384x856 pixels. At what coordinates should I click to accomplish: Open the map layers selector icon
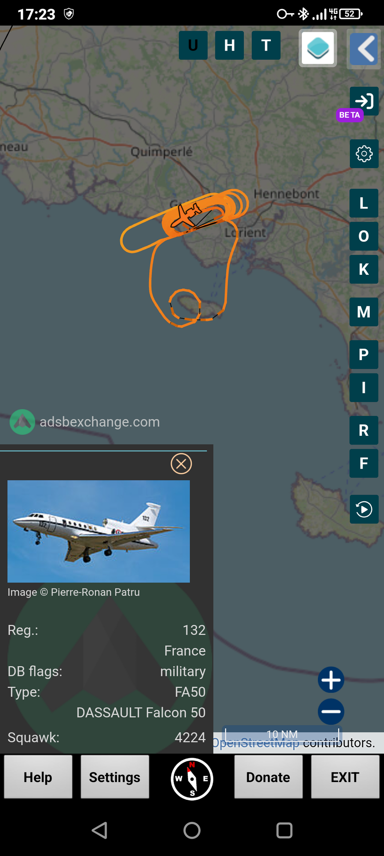point(318,48)
